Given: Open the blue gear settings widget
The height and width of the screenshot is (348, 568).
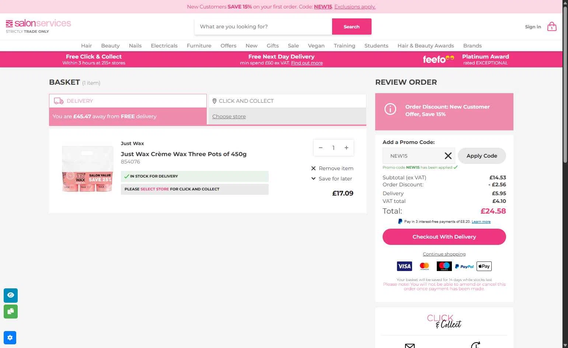Looking at the screenshot, I should (x=10, y=338).
